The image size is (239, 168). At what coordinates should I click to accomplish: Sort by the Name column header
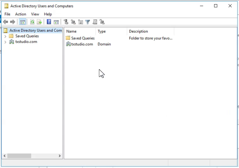(80, 31)
